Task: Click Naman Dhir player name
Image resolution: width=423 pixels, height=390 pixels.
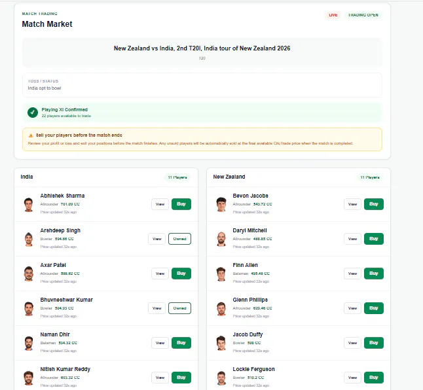Action: coord(55,334)
